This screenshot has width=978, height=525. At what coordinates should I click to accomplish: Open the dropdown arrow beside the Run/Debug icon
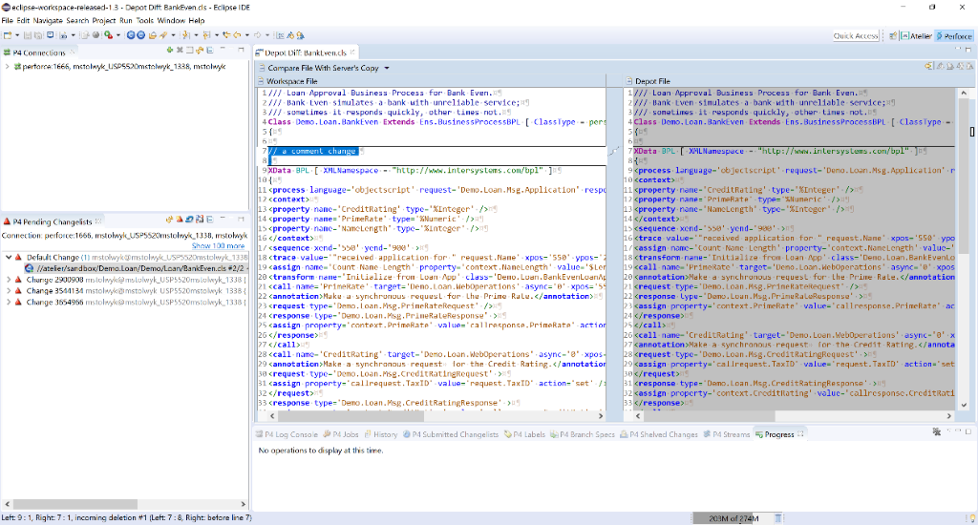point(117,35)
